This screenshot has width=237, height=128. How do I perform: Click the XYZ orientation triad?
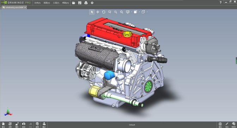[8, 112]
